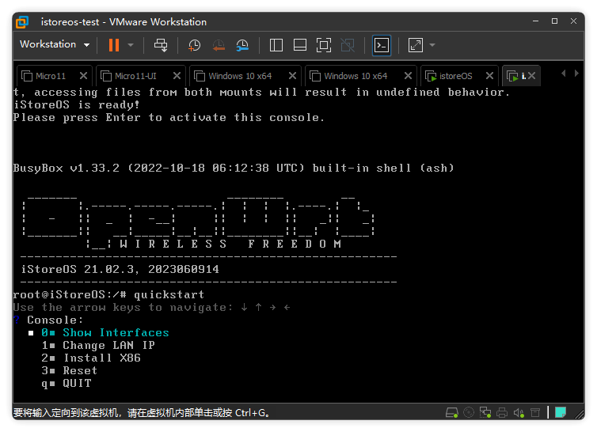This screenshot has width=597, height=432.
Task: Take a snapshot of this virtual machine
Action: (194, 45)
